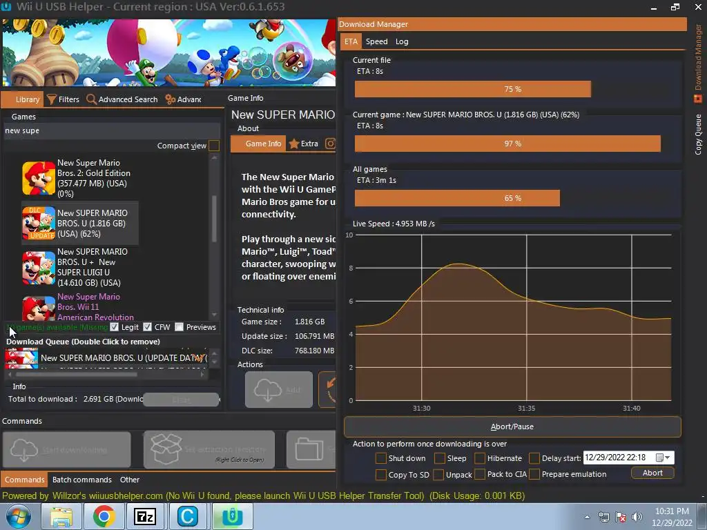
Task: Tick the Copy To SD checkbox
Action: [381, 474]
